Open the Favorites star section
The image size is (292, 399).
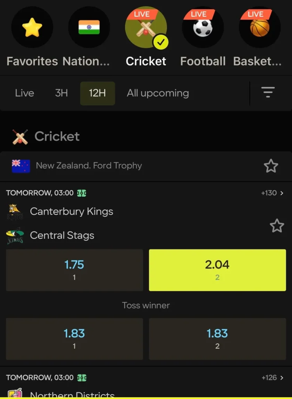pyautogui.click(x=32, y=27)
